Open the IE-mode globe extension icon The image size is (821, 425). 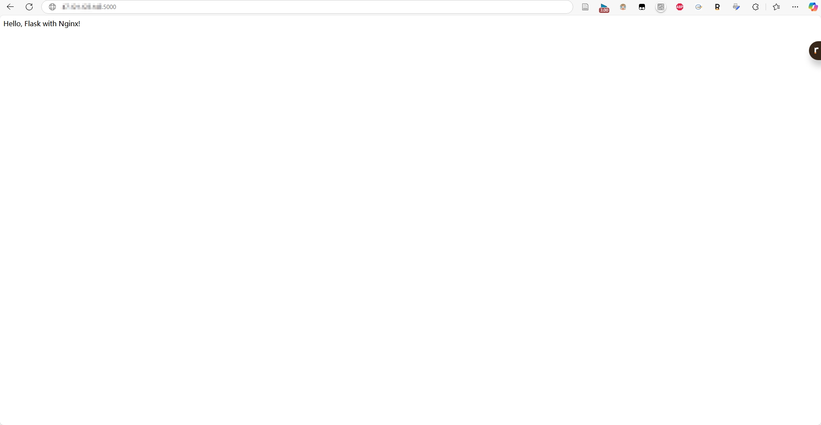pyautogui.click(x=699, y=7)
